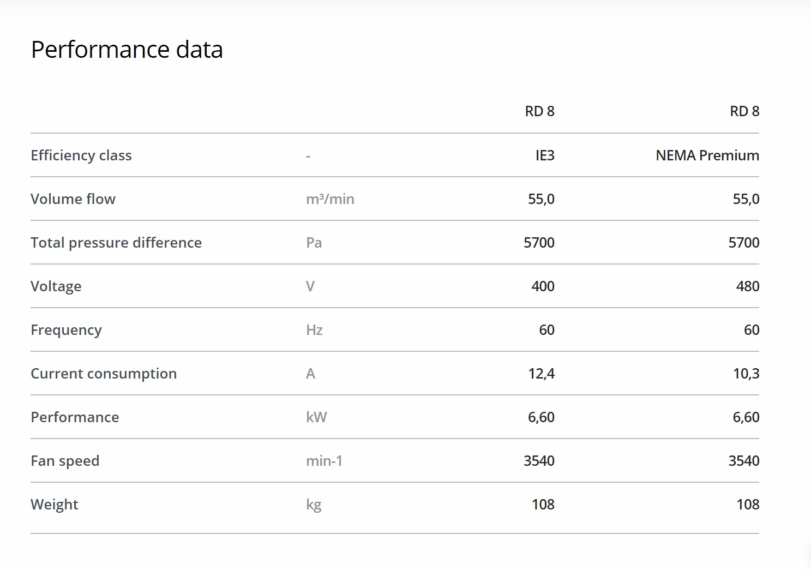Select the 480 voltage value
The width and height of the screenshot is (811, 570).
click(x=748, y=286)
